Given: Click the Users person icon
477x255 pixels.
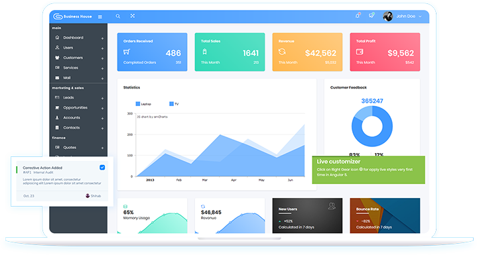Looking at the screenshot, I should coord(57,48).
